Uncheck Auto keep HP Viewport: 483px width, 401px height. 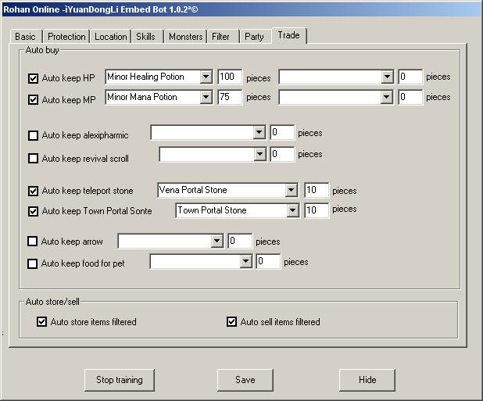pyautogui.click(x=33, y=78)
